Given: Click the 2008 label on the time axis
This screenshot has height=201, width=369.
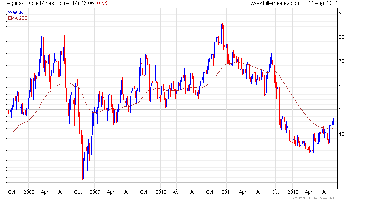Looking at the screenshot, I should coord(29,192).
